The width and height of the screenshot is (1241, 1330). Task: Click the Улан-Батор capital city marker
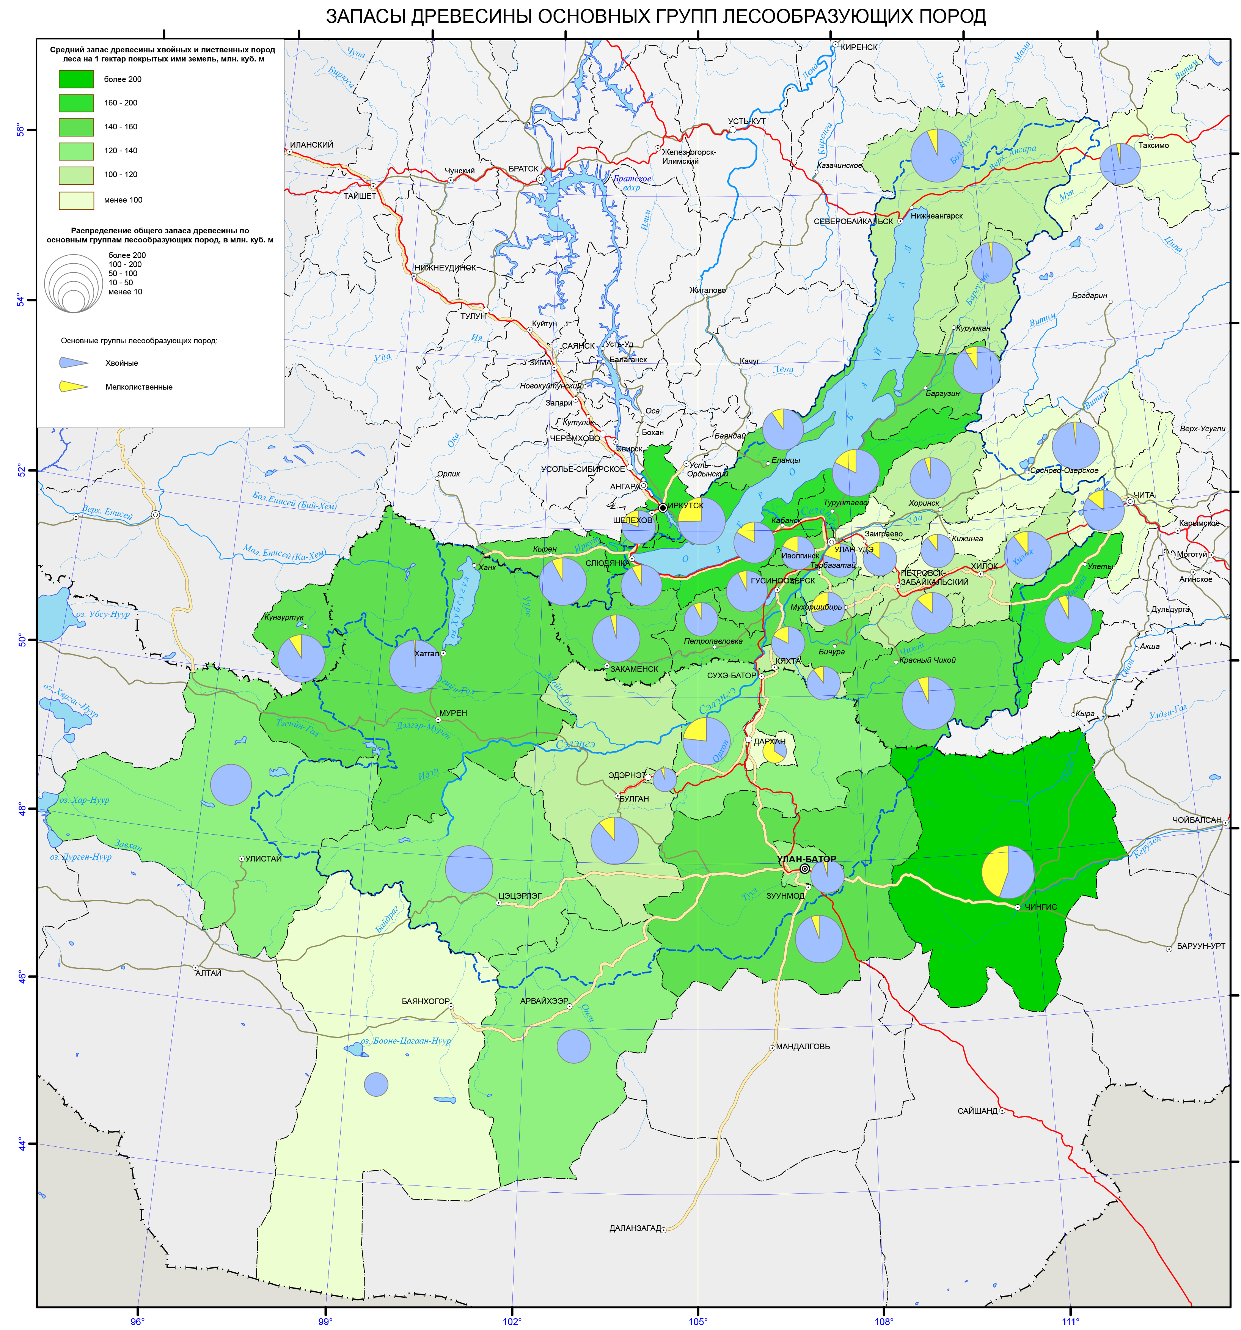(x=805, y=868)
